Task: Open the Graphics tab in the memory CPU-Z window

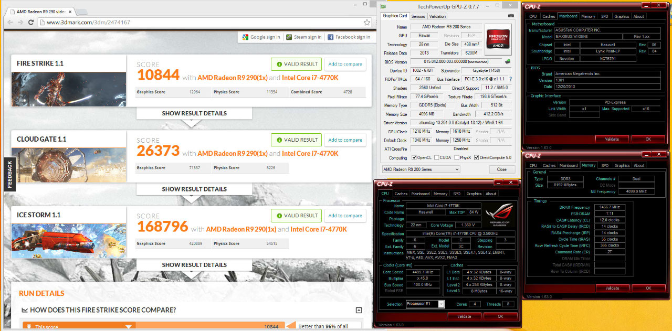Action: tap(622, 165)
